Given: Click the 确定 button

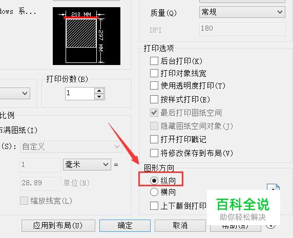Looking at the screenshot, I should coord(125,226).
